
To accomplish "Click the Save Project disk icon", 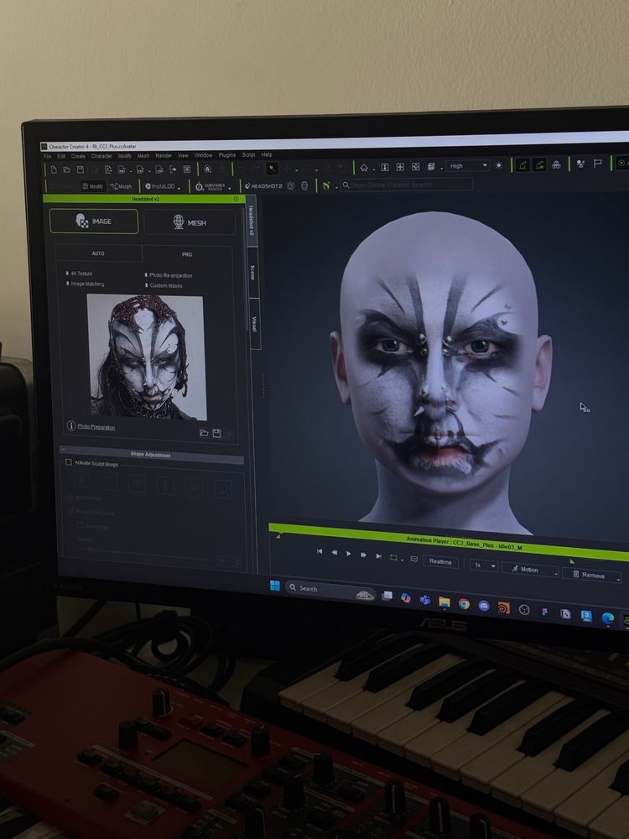I will click(x=81, y=169).
